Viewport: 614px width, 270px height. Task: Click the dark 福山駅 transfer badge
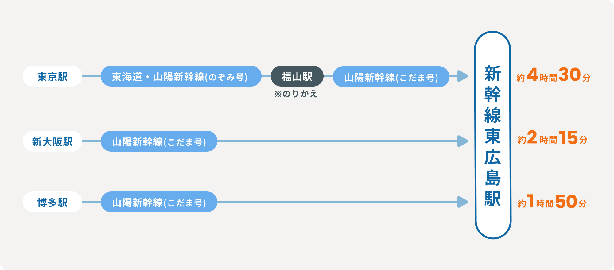(x=297, y=76)
